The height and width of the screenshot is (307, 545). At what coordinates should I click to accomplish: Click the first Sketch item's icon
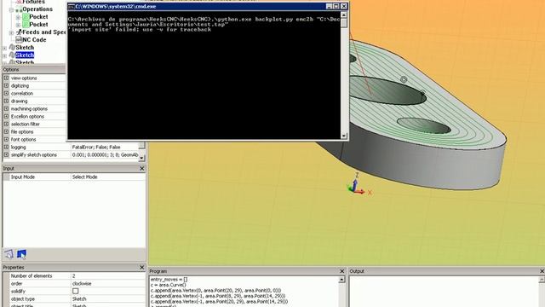12,48
